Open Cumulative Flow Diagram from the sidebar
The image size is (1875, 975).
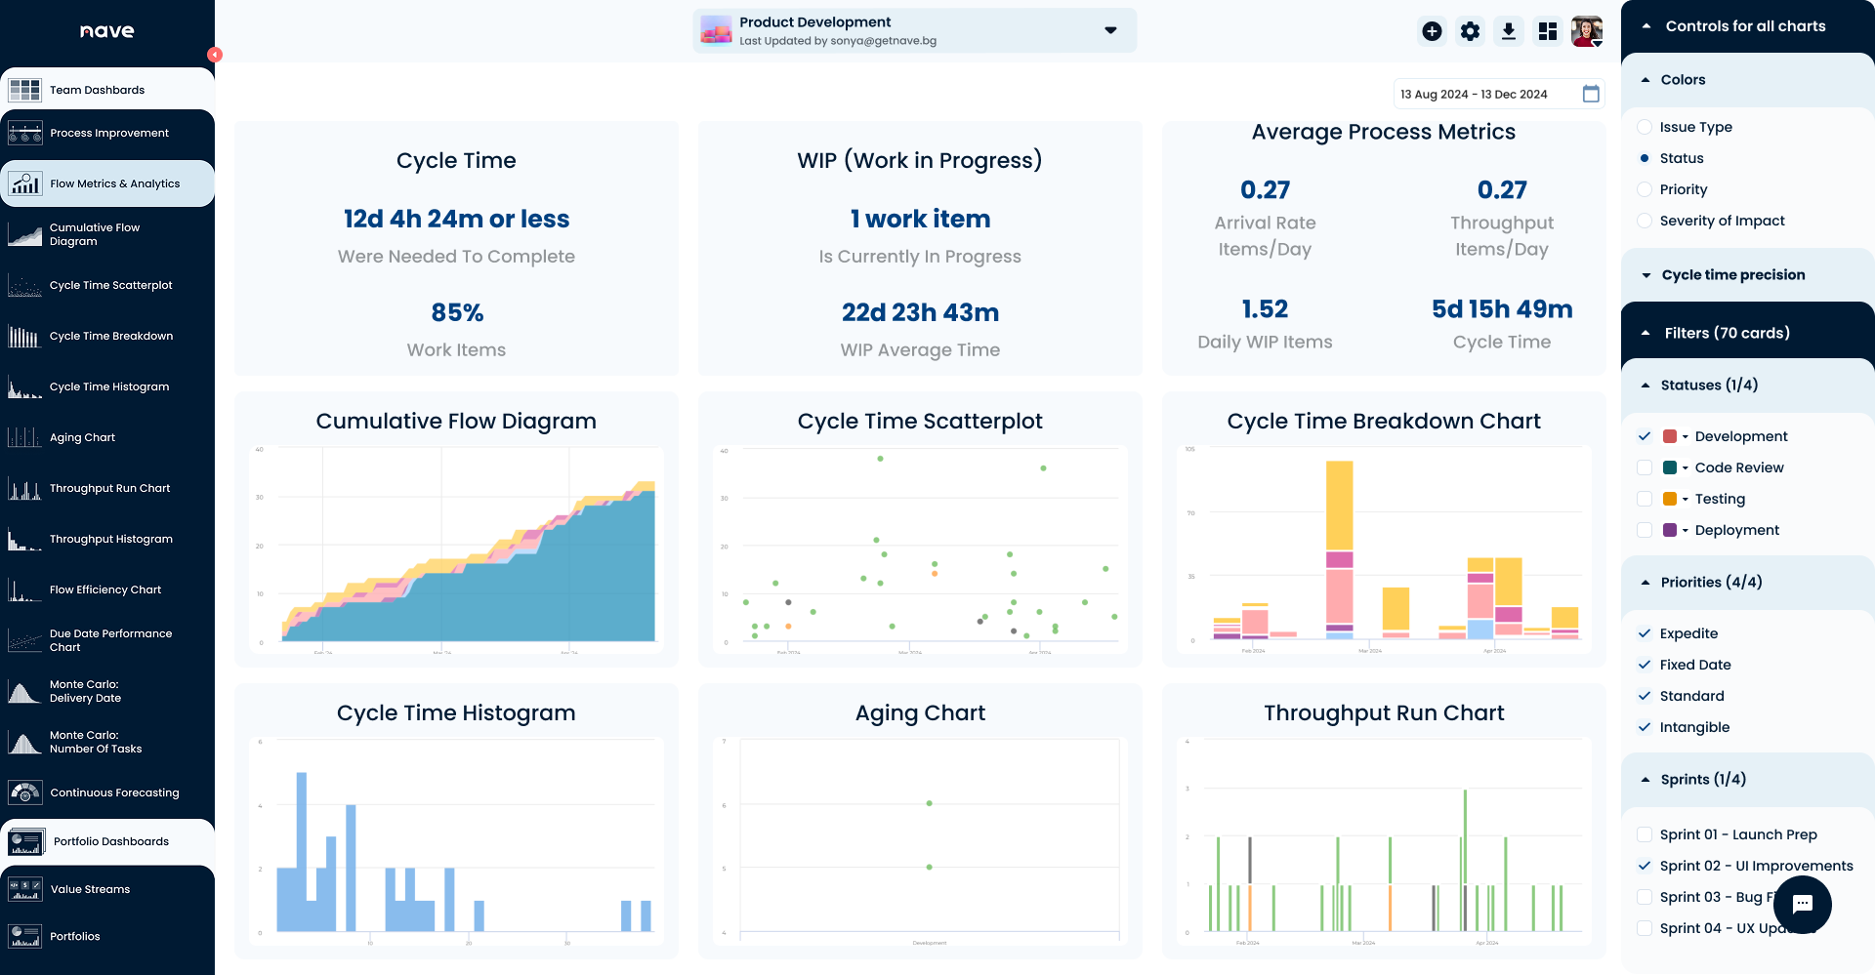pyautogui.click(x=95, y=234)
